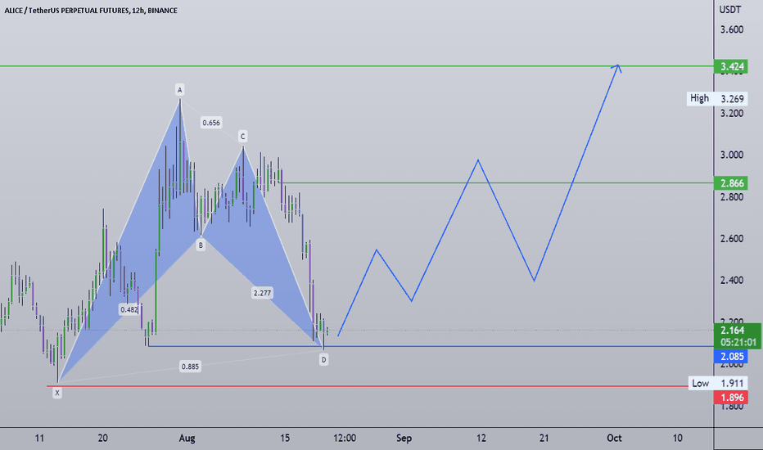Select pattern point label A
Viewport: 763px width, 450px height.
click(x=179, y=89)
